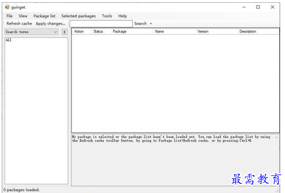Close the guinget window

click(272, 7)
